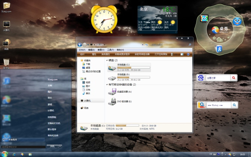Click 控制面板 in the Start menu
This screenshot has width=251, height=157.
52,117
